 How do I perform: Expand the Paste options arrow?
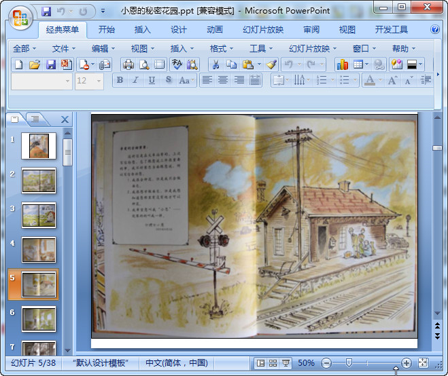pyautogui.click(x=260, y=64)
